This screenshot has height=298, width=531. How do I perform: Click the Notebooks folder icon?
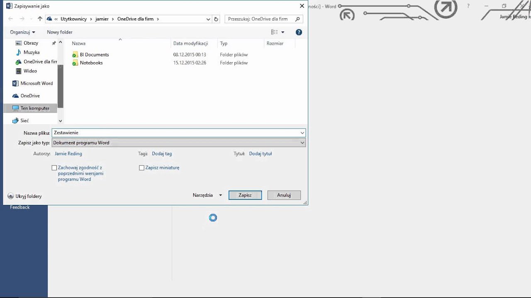[x=75, y=63]
